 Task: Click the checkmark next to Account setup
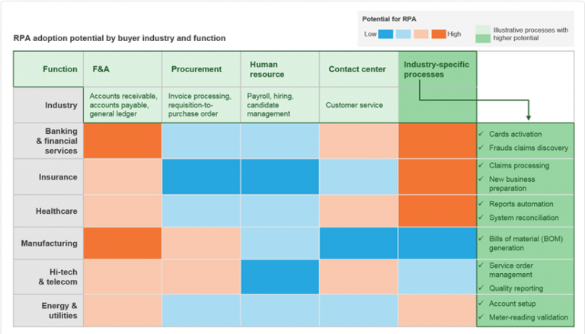tap(481, 303)
